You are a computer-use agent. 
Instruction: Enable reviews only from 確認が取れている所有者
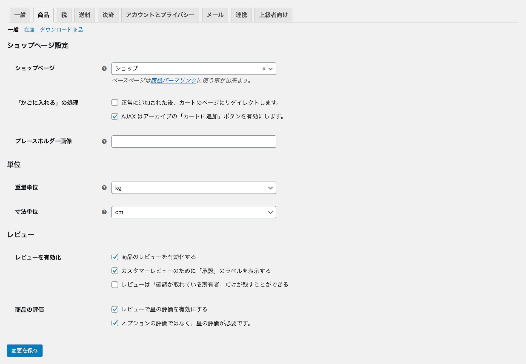(115, 285)
